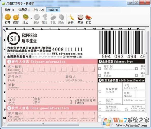Check the 普货 Cargo checkbox
This screenshot has width=151, height=129.
coord(100,75)
